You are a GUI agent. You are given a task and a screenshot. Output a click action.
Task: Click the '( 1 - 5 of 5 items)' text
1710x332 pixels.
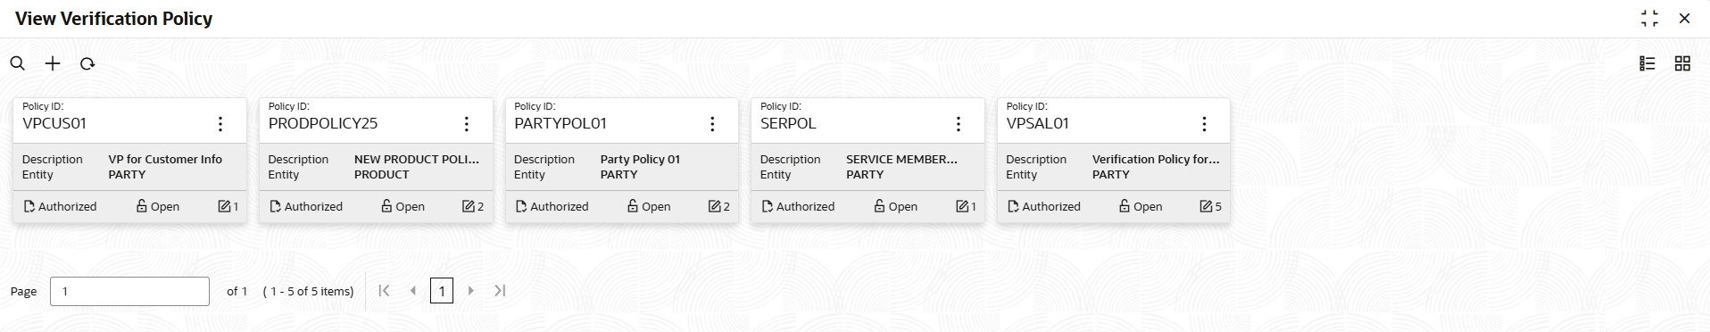[x=308, y=291]
